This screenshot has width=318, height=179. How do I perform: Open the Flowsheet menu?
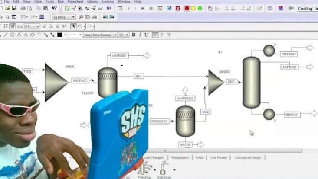tap(75, 2)
